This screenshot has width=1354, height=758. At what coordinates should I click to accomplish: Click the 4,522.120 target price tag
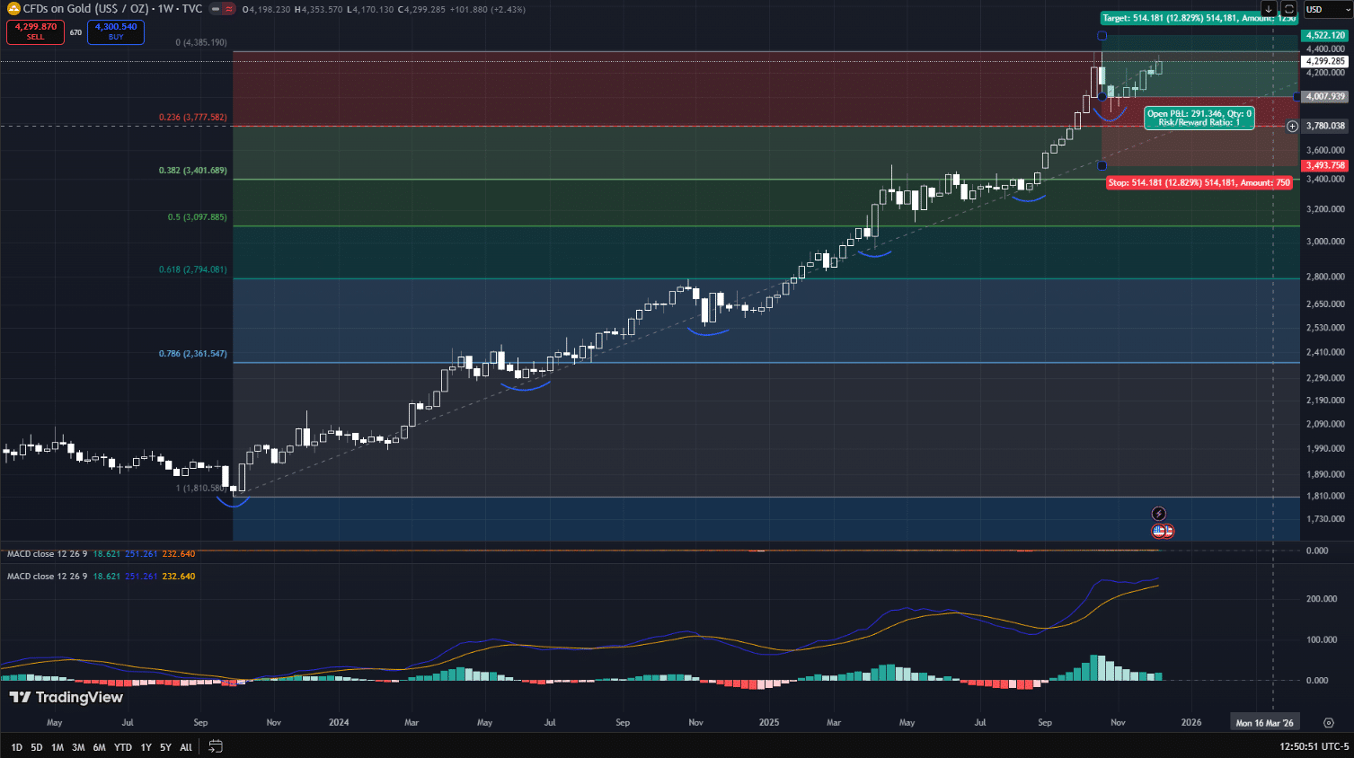[x=1325, y=36]
